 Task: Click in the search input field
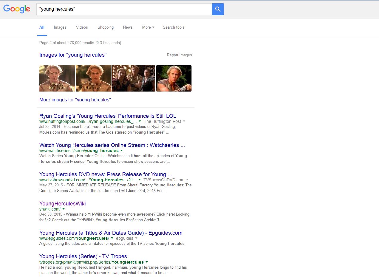coord(124,9)
